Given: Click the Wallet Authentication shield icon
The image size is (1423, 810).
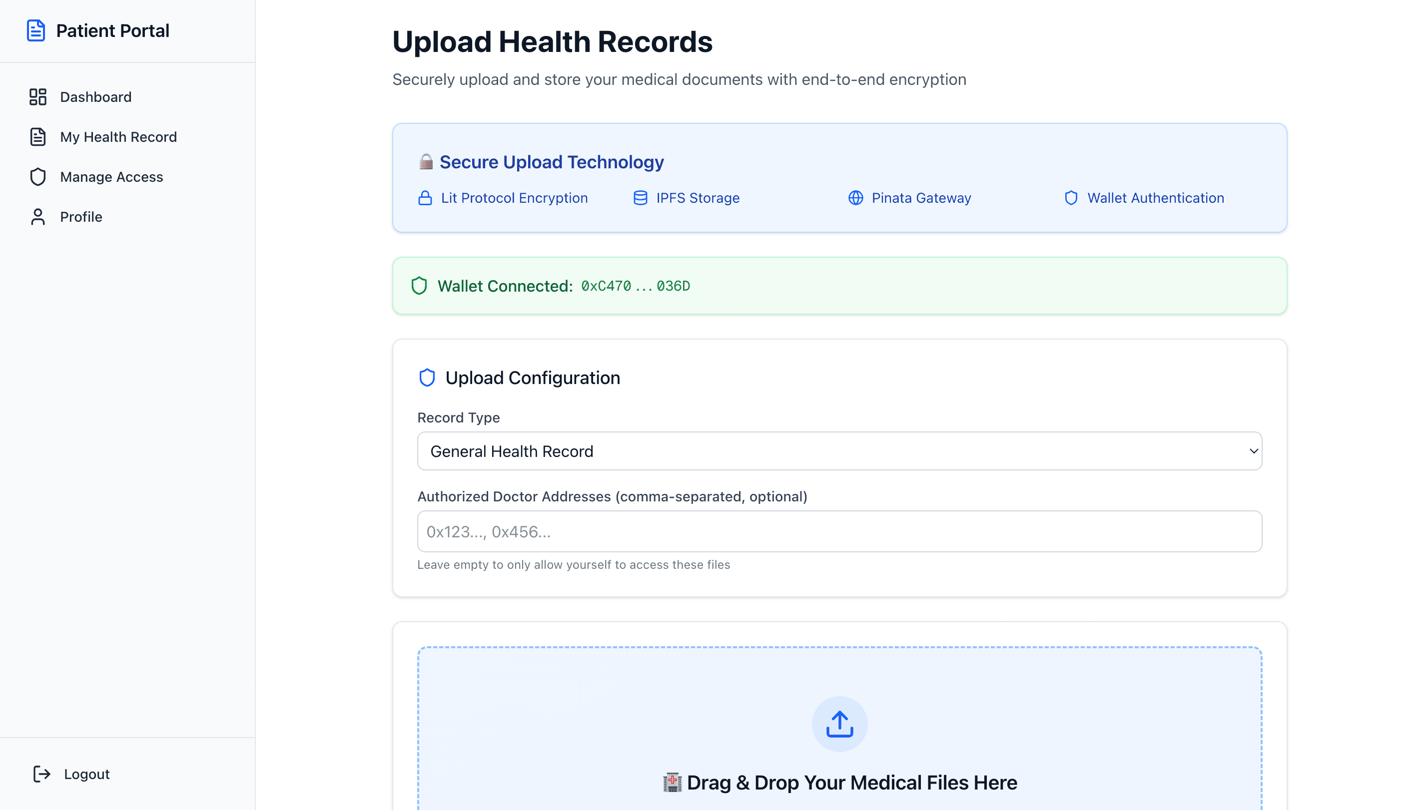Looking at the screenshot, I should [1071, 198].
